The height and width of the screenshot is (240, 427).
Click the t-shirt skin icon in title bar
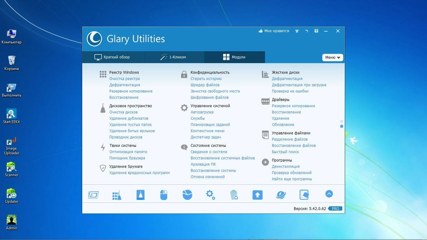[x=297, y=31]
